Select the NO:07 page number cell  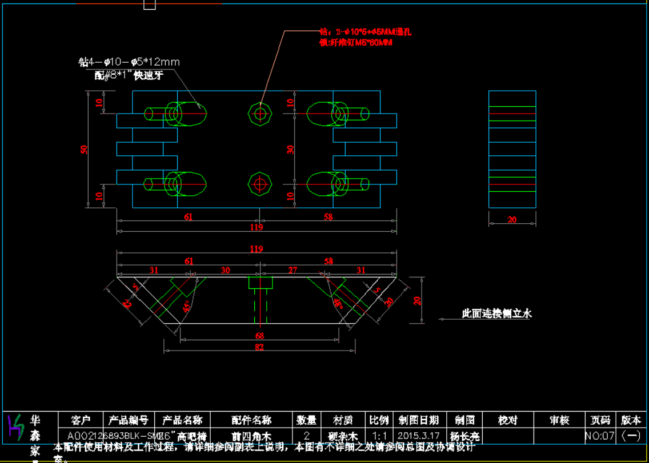(x=600, y=437)
